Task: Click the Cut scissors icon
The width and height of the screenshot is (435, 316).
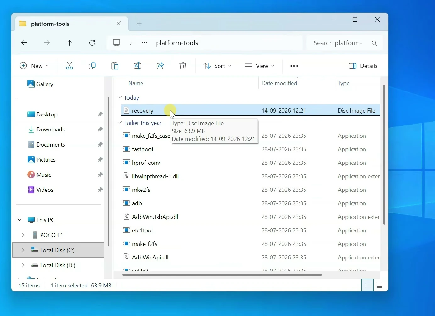Action: [70, 66]
